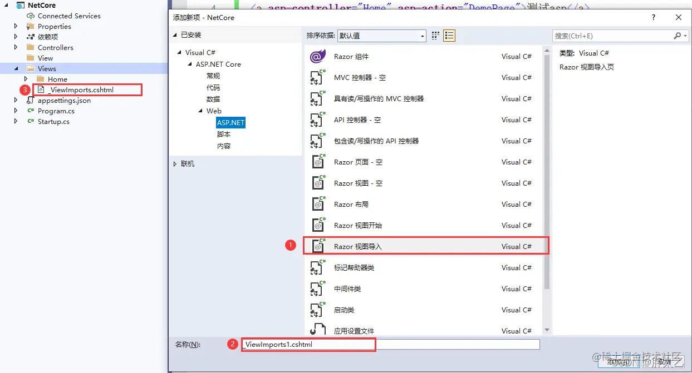Viewport: 692px width, 373px height.
Task: Expand the 依赖项 node
Action: (16, 37)
